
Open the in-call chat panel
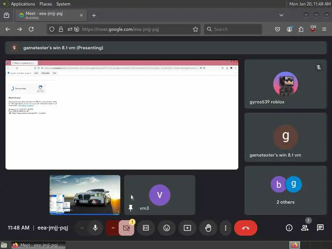[x=320, y=228]
